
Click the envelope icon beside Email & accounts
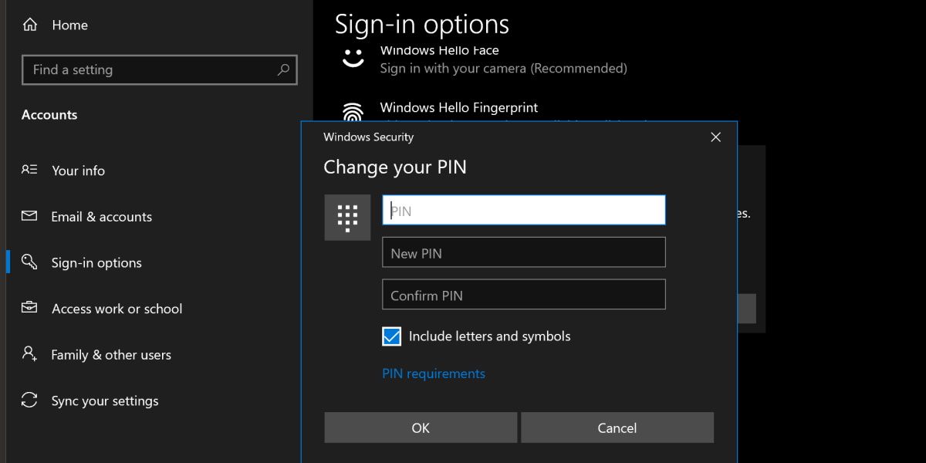pyautogui.click(x=29, y=216)
